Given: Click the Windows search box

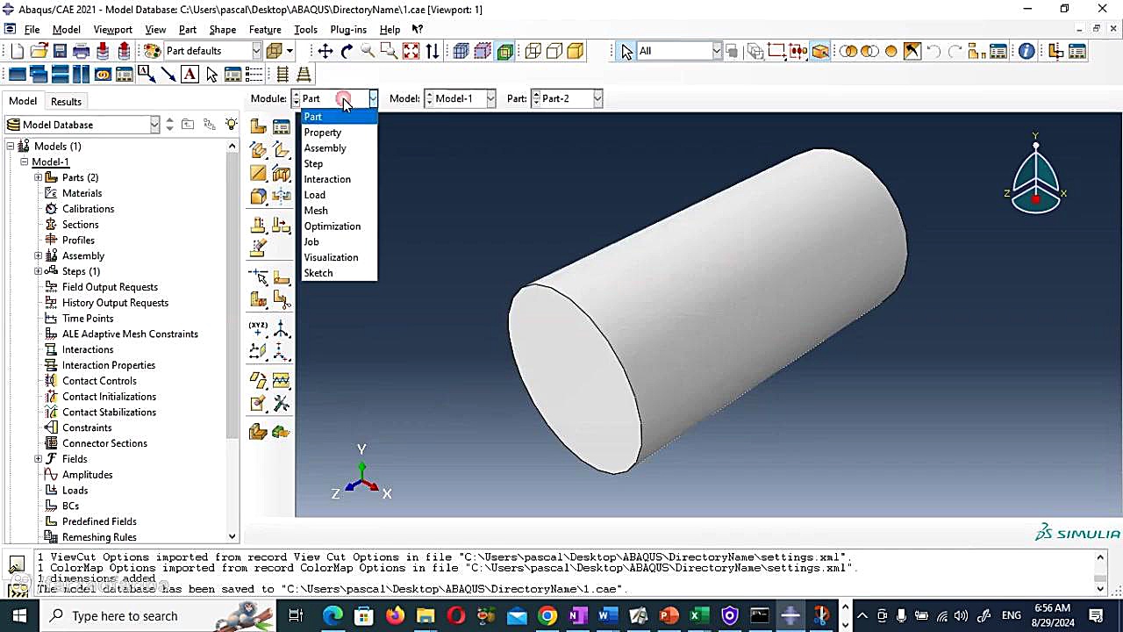Looking at the screenshot, I should point(158,616).
